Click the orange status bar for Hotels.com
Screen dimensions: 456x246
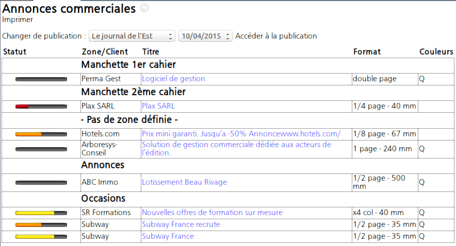(41, 134)
